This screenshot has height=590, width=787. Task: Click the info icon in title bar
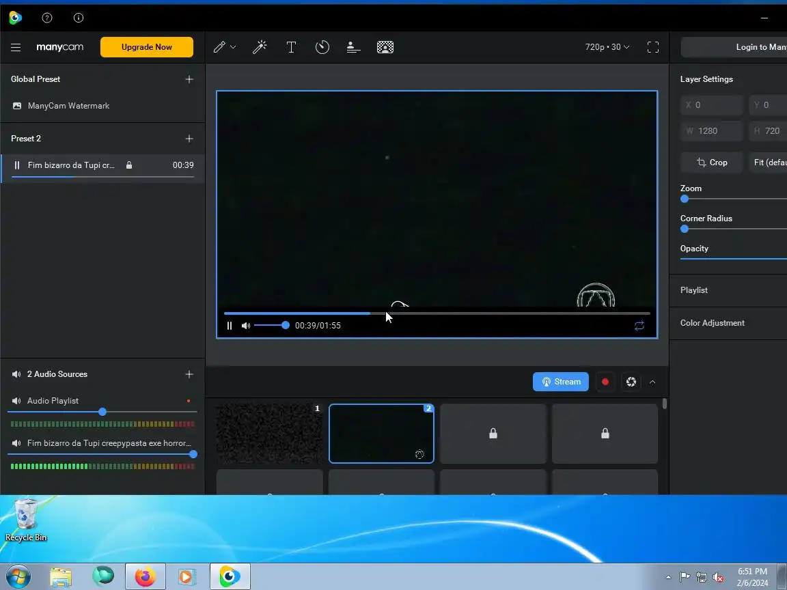pos(79,18)
